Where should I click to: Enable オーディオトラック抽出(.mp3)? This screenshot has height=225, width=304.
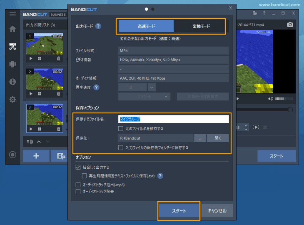(x=78, y=185)
